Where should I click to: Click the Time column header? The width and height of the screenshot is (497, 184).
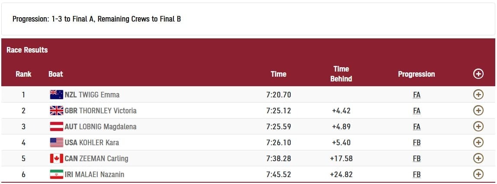coord(278,74)
